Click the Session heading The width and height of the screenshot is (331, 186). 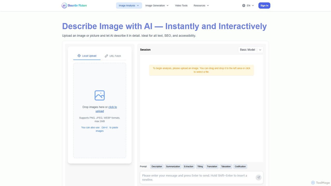[145, 50]
